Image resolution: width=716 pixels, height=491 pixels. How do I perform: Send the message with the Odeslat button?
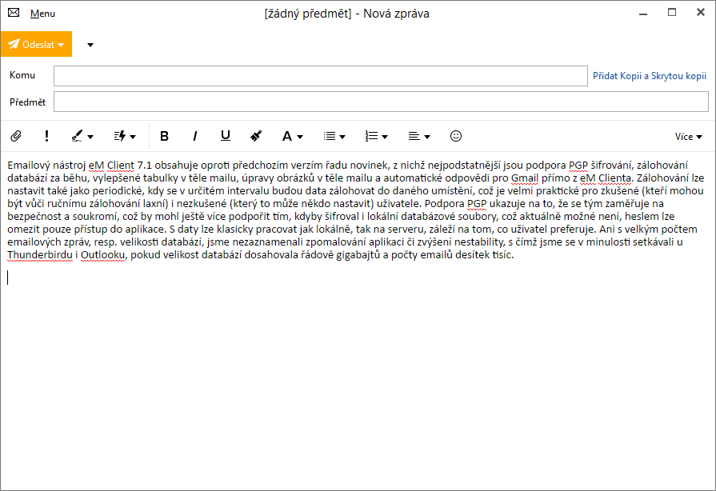(x=36, y=44)
